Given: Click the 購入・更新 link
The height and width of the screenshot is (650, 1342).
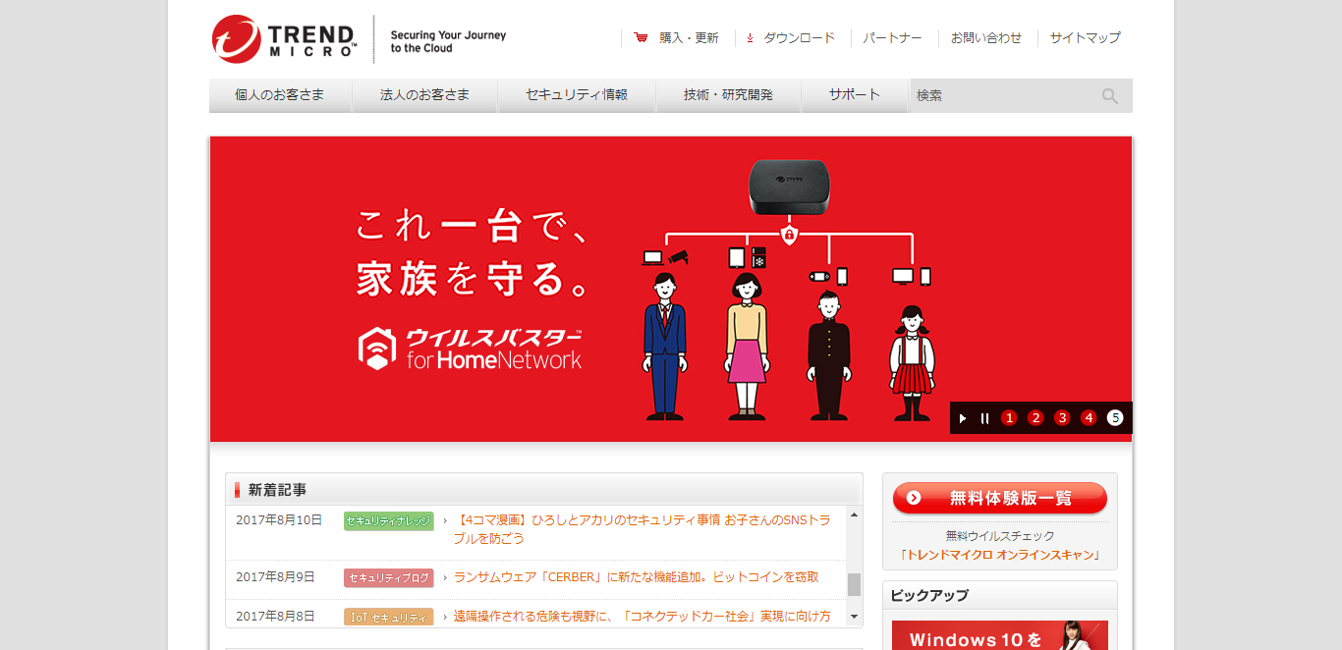Looking at the screenshot, I should click(690, 38).
